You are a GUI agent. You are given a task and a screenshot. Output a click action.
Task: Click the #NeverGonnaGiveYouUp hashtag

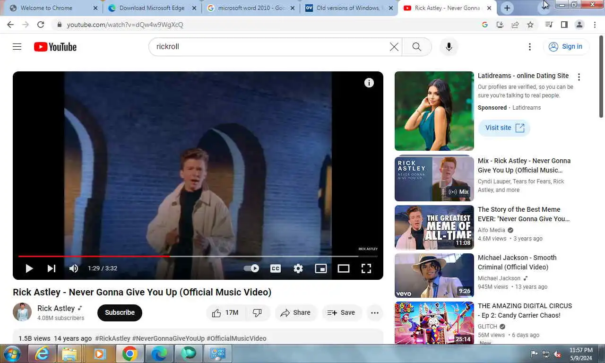168,338
